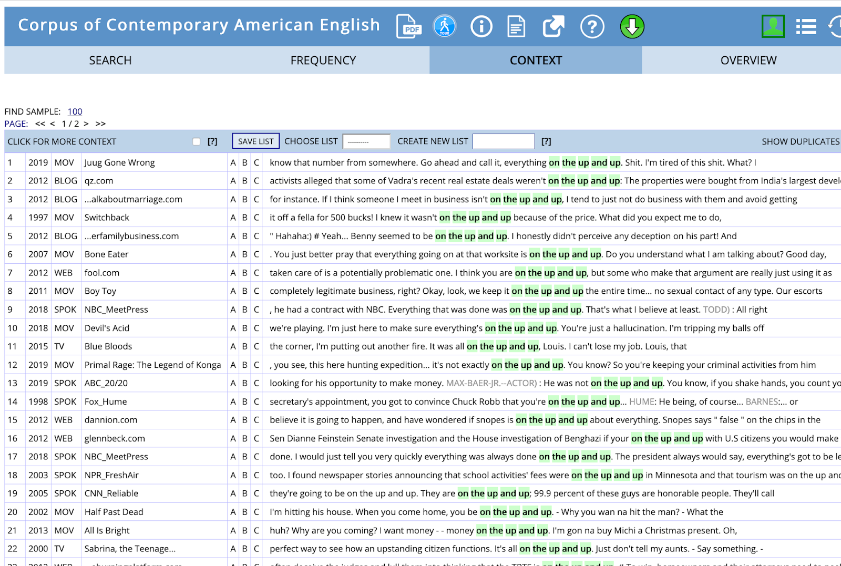
Task: Click category C for Fox_Hume row
Action: pos(257,402)
